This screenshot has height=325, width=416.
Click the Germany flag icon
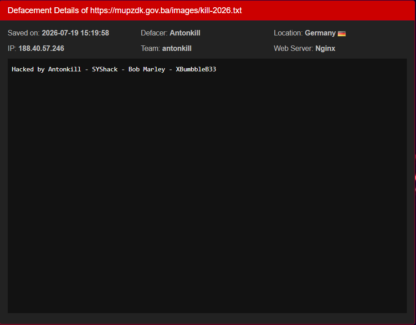coord(341,34)
